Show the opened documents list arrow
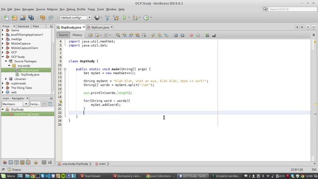The width and height of the screenshot is (318, 179). [x=308, y=27]
